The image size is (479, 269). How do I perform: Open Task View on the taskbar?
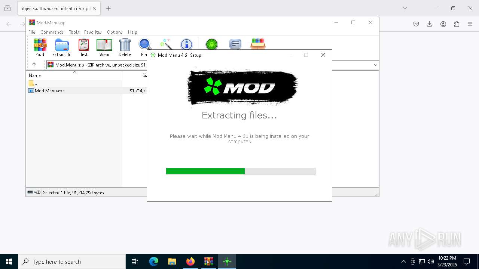pyautogui.click(x=135, y=262)
